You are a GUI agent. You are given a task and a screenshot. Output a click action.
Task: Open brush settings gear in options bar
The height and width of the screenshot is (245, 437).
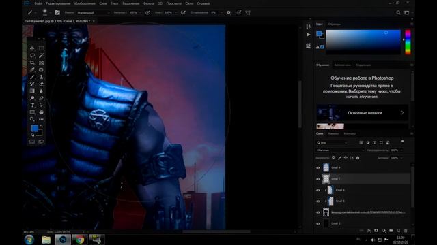tap(229, 12)
